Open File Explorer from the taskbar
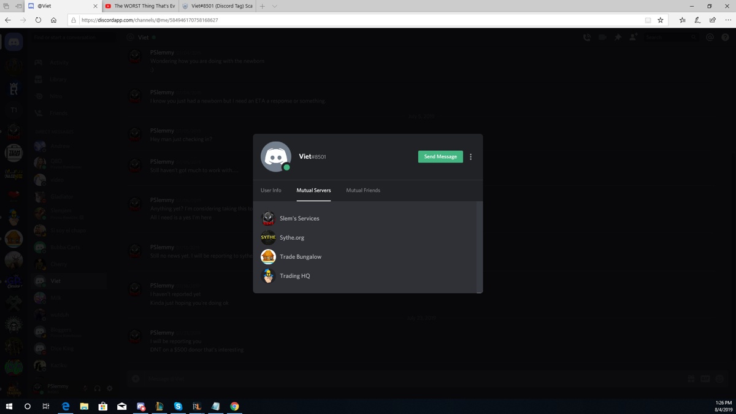 coord(84,406)
